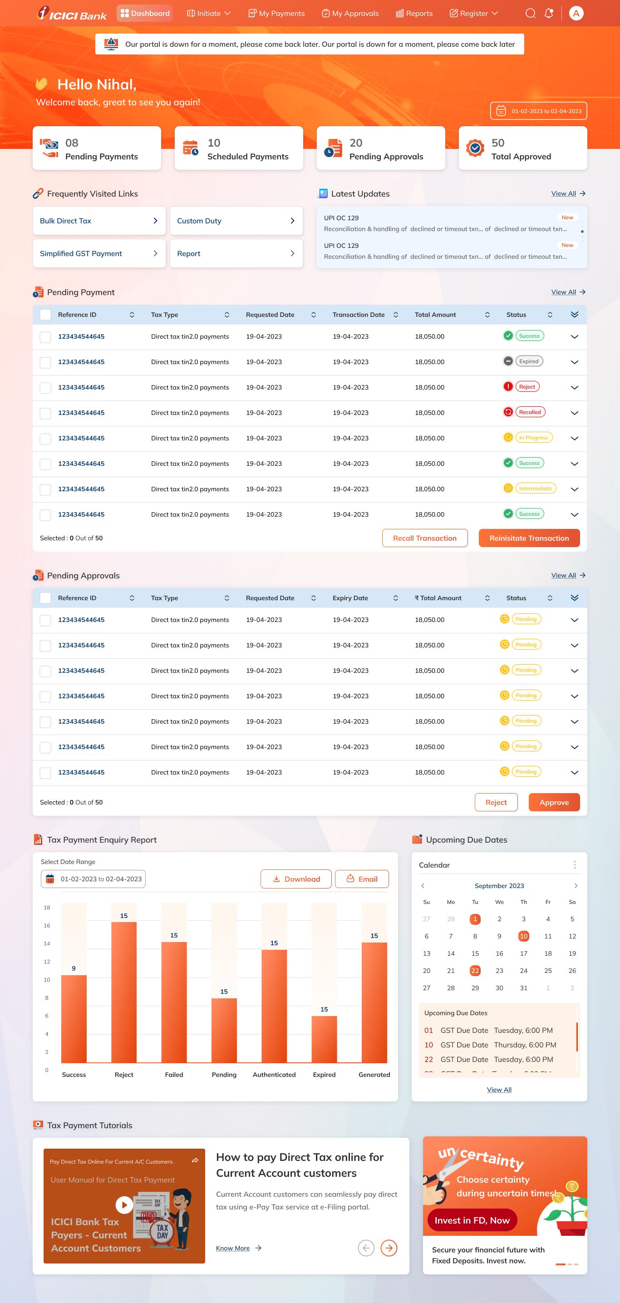
Task: Play the tax payment tutorial video
Action: point(124,1205)
